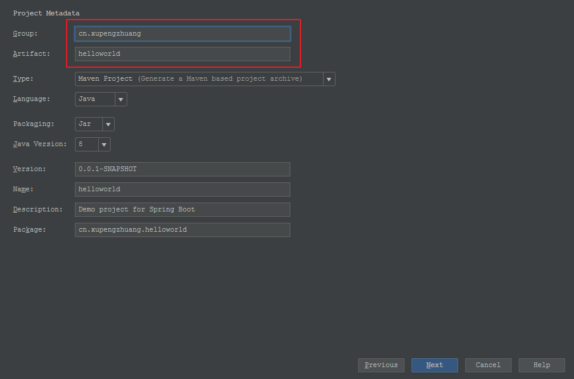The width and height of the screenshot is (574, 379).
Task: Proceed with the Next button
Action: [435, 365]
